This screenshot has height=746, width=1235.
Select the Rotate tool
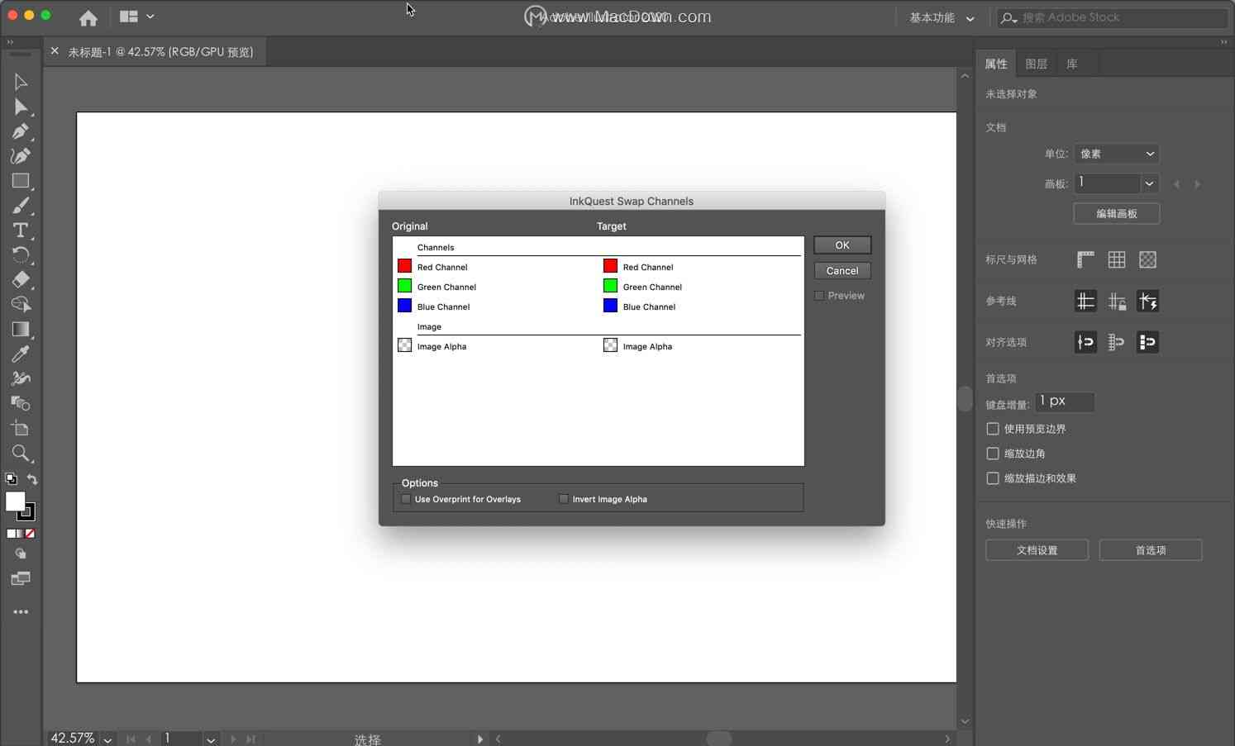(x=21, y=254)
